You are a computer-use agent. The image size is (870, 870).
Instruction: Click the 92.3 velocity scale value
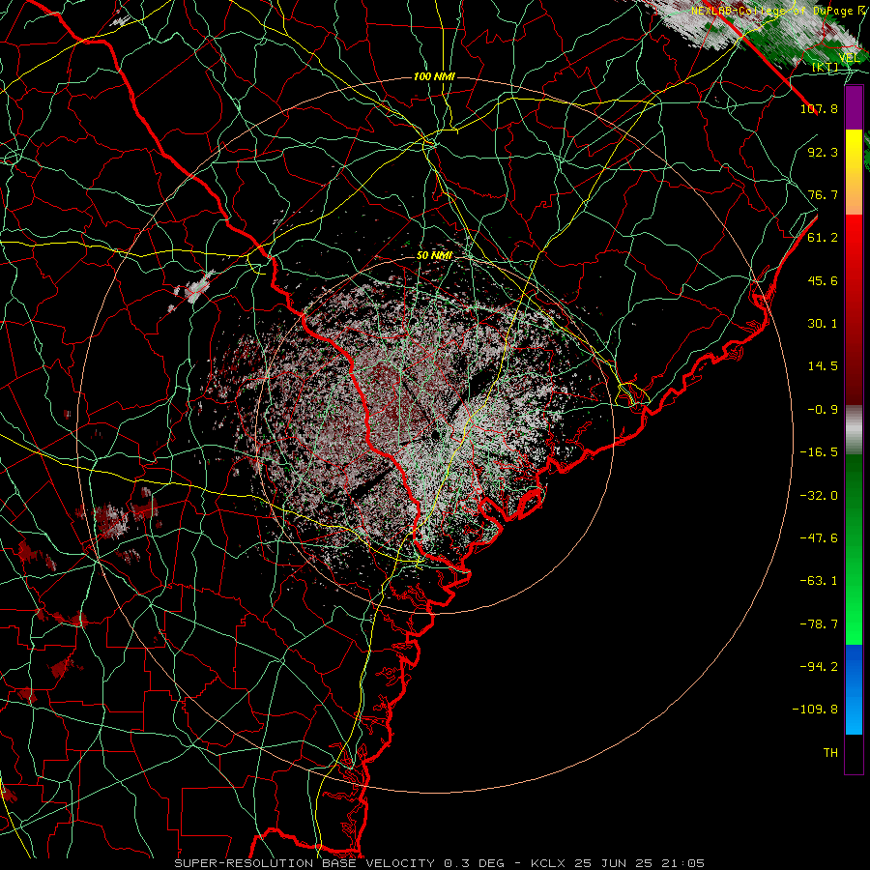coord(823,152)
